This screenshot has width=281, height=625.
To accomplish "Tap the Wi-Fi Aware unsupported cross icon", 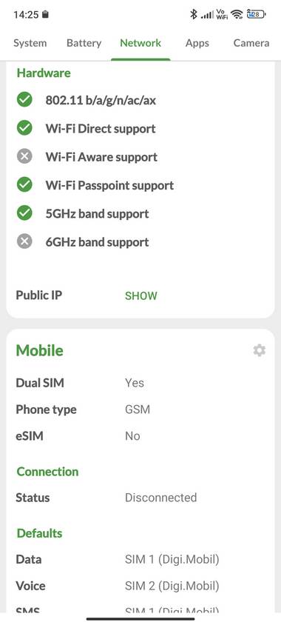I will point(24,156).
